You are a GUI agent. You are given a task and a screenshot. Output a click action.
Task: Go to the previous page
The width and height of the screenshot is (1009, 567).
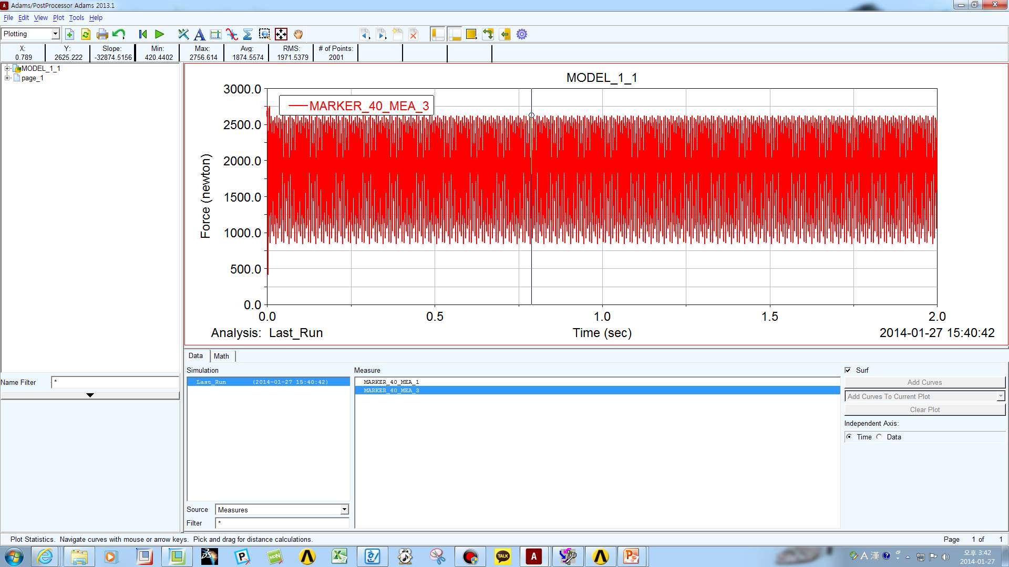[365, 35]
